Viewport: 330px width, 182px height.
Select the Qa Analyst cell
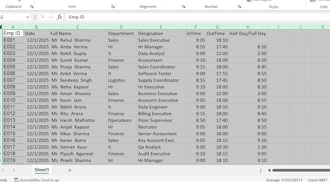point(161,147)
